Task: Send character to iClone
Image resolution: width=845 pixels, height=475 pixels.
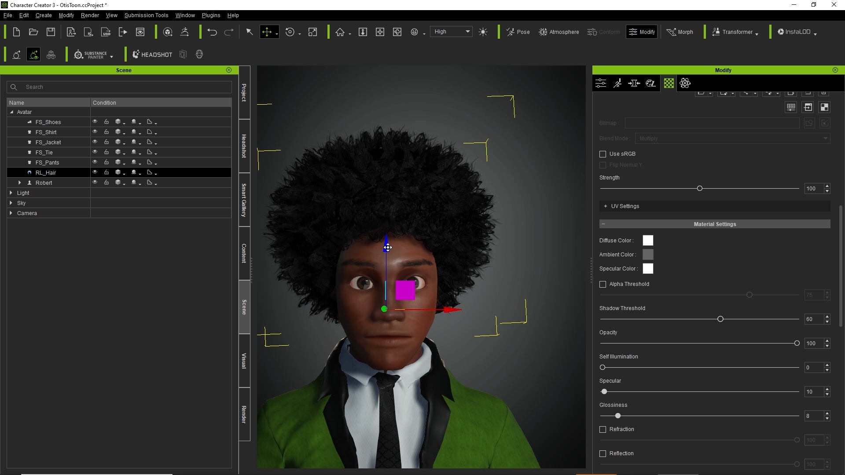Action: point(88,32)
